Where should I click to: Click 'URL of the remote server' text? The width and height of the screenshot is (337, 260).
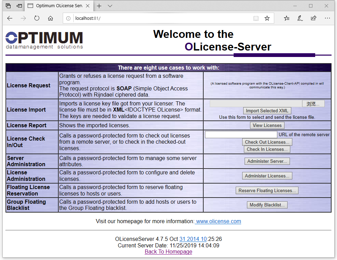click(304, 135)
